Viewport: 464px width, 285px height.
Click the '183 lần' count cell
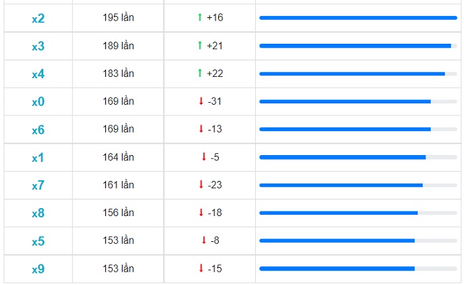click(118, 74)
